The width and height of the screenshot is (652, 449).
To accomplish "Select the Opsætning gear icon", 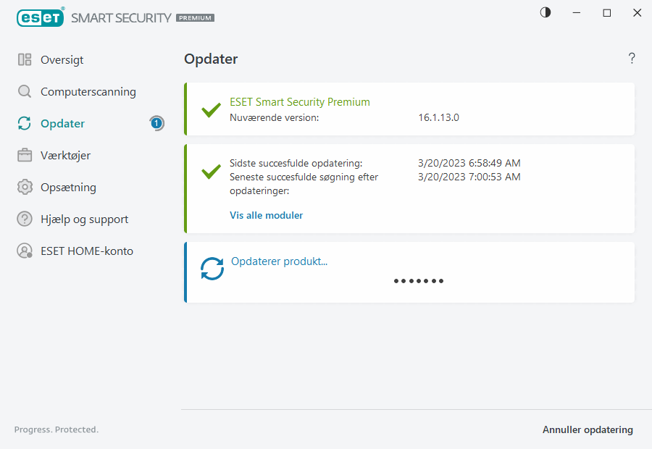I will [24, 187].
